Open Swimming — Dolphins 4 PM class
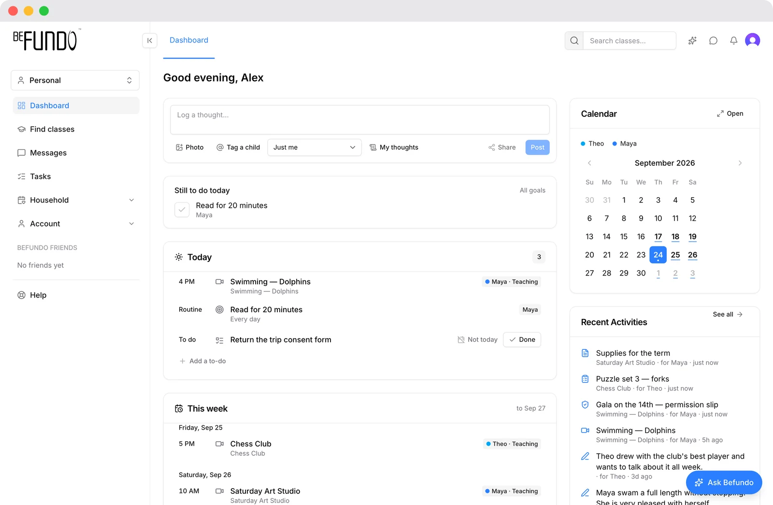The height and width of the screenshot is (505, 773). click(359, 286)
